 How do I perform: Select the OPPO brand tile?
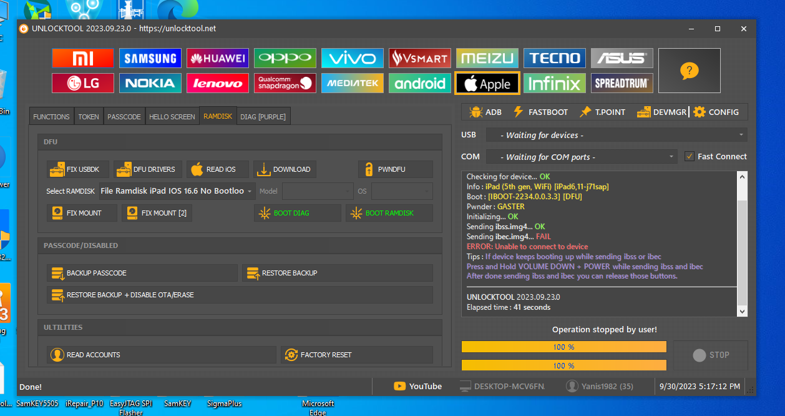point(285,58)
